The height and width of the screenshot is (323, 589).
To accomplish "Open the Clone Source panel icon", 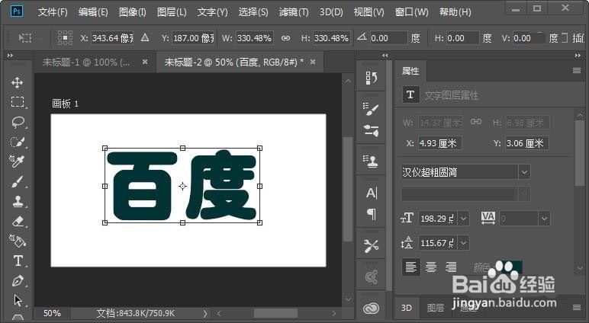I will (x=371, y=161).
